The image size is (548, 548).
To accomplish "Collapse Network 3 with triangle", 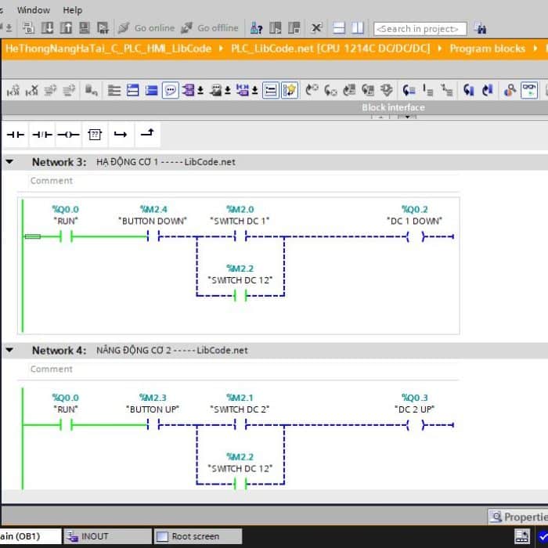I will click(9, 162).
